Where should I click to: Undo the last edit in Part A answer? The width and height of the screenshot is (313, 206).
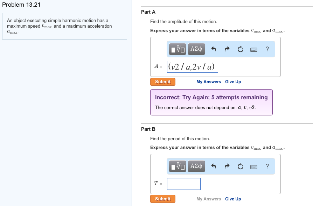tap(214, 49)
